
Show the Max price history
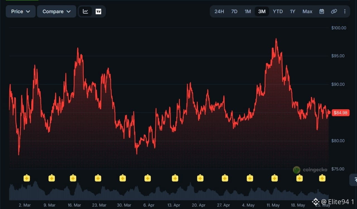coord(307,11)
